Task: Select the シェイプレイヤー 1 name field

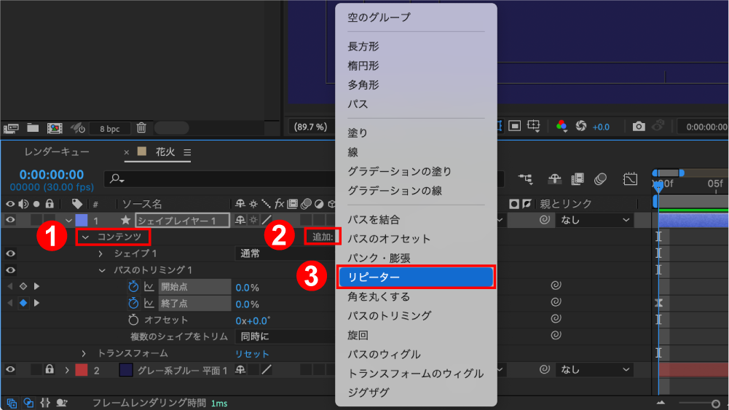Action: click(182, 221)
